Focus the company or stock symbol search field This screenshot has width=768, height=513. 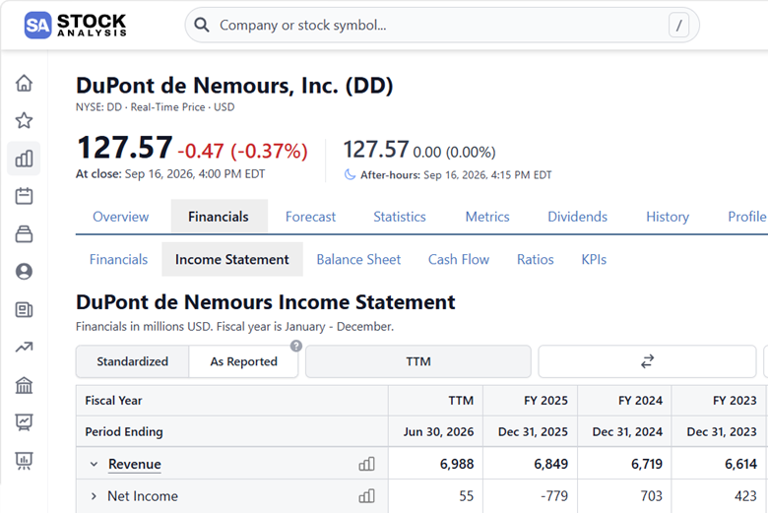[442, 25]
